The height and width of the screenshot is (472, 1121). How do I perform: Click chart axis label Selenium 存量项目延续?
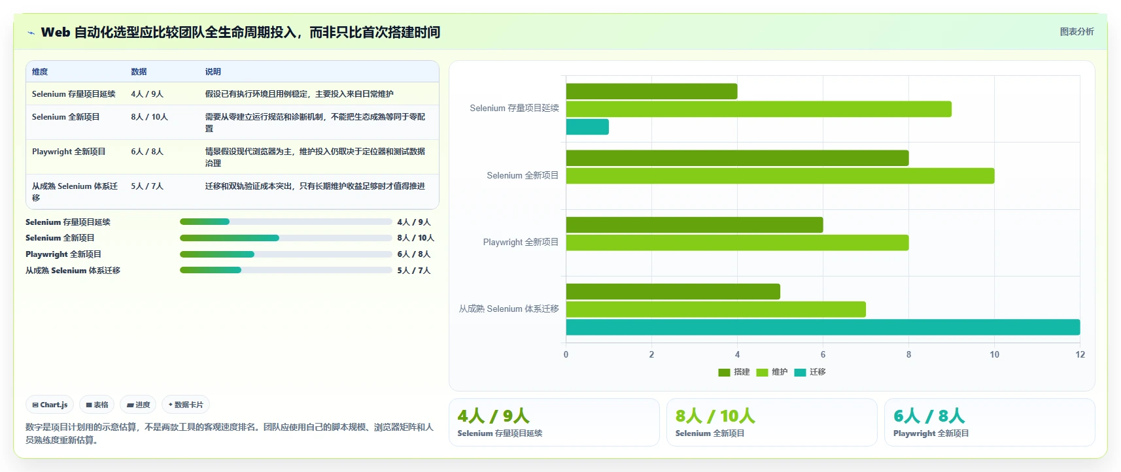click(514, 109)
